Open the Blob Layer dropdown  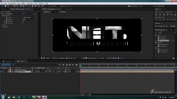click(x=30, y=18)
